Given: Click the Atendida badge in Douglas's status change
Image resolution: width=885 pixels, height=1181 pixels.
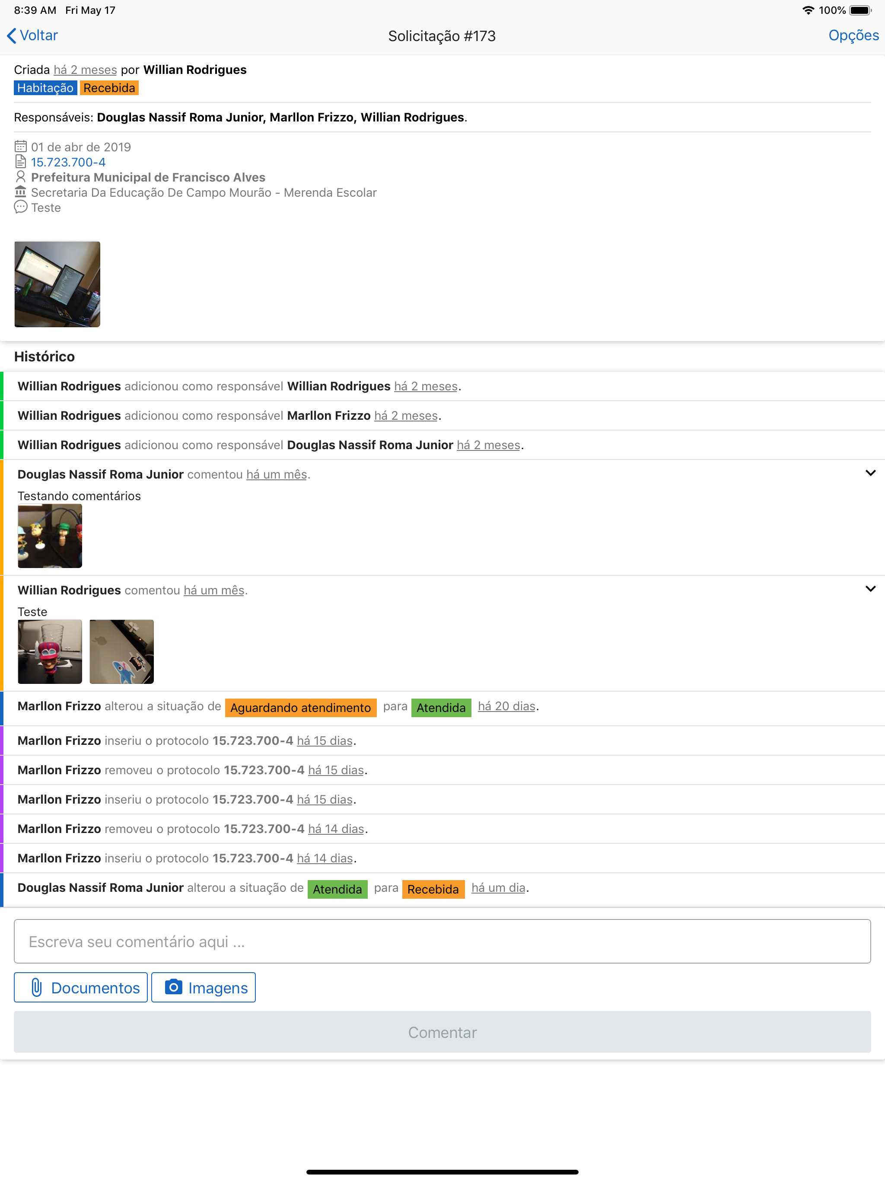Looking at the screenshot, I should tap(337, 890).
